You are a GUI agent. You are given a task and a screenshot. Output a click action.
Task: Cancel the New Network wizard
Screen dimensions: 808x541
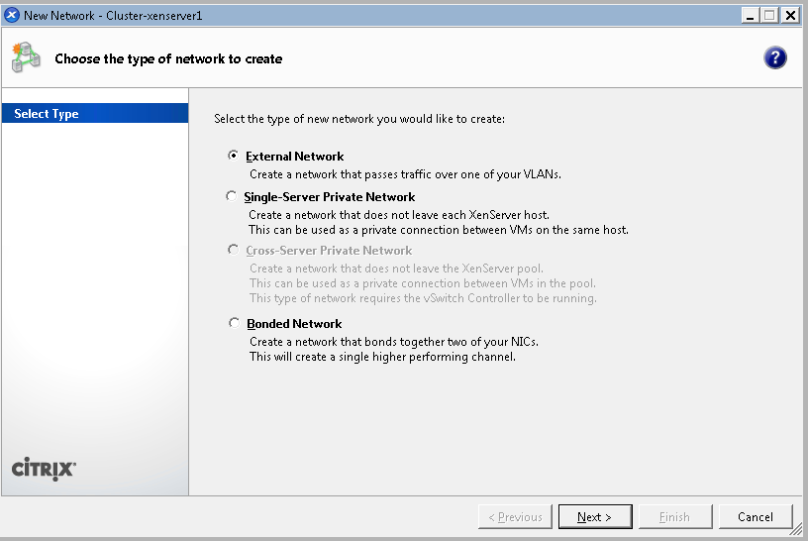point(755,516)
